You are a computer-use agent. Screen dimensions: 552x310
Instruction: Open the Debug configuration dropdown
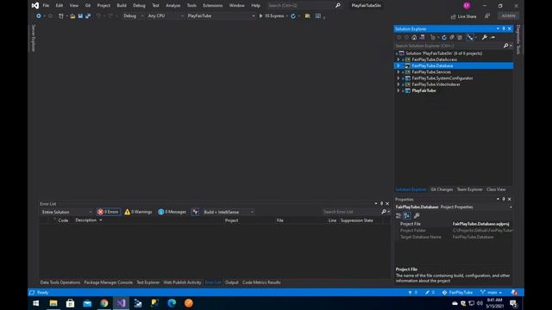[133, 15]
